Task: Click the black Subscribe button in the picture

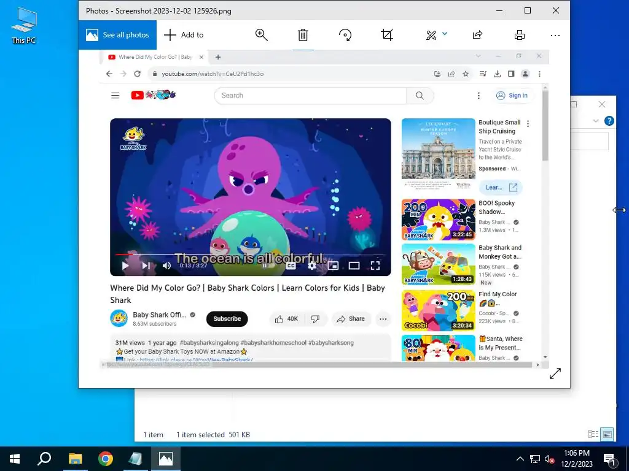Action: pyautogui.click(x=227, y=319)
